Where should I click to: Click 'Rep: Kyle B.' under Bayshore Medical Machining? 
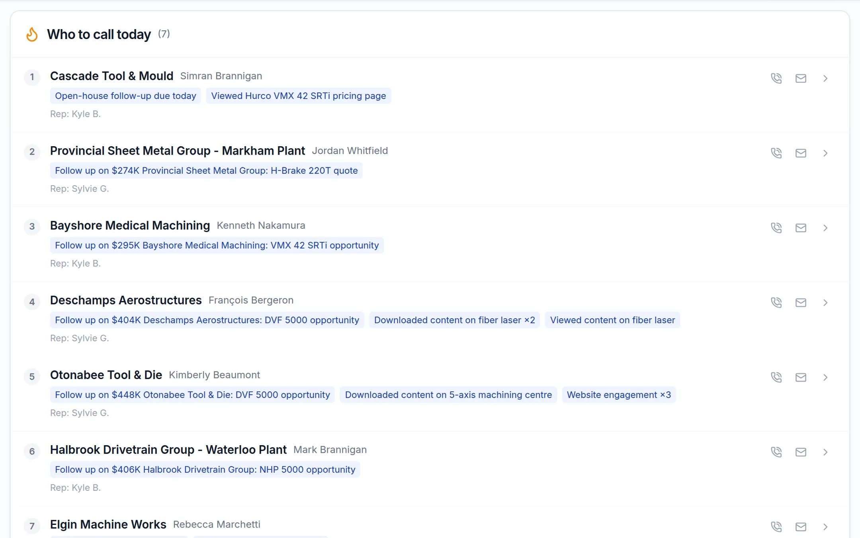click(x=75, y=263)
